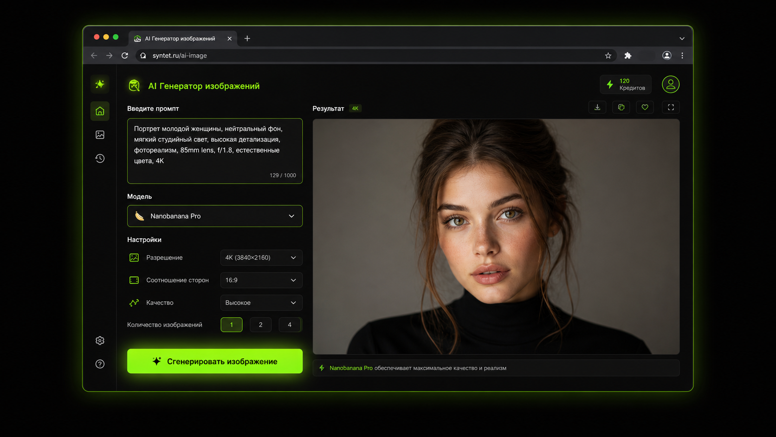
Task: Click the generated portrait image
Action: (x=496, y=237)
